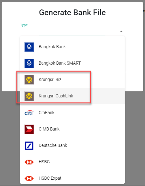Choose CitiBank from Type list
The image size is (145, 186).
tap(72, 113)
